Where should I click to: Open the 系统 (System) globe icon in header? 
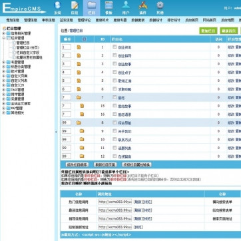click(x=57, y=5)
